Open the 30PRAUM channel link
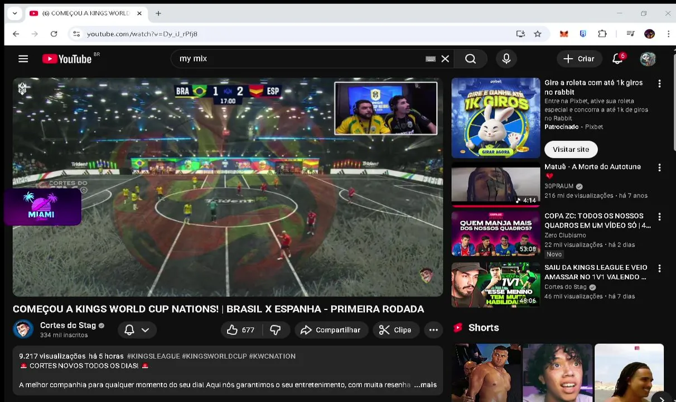676x402 pixels. pyautogui.click(x=559, y=186)
